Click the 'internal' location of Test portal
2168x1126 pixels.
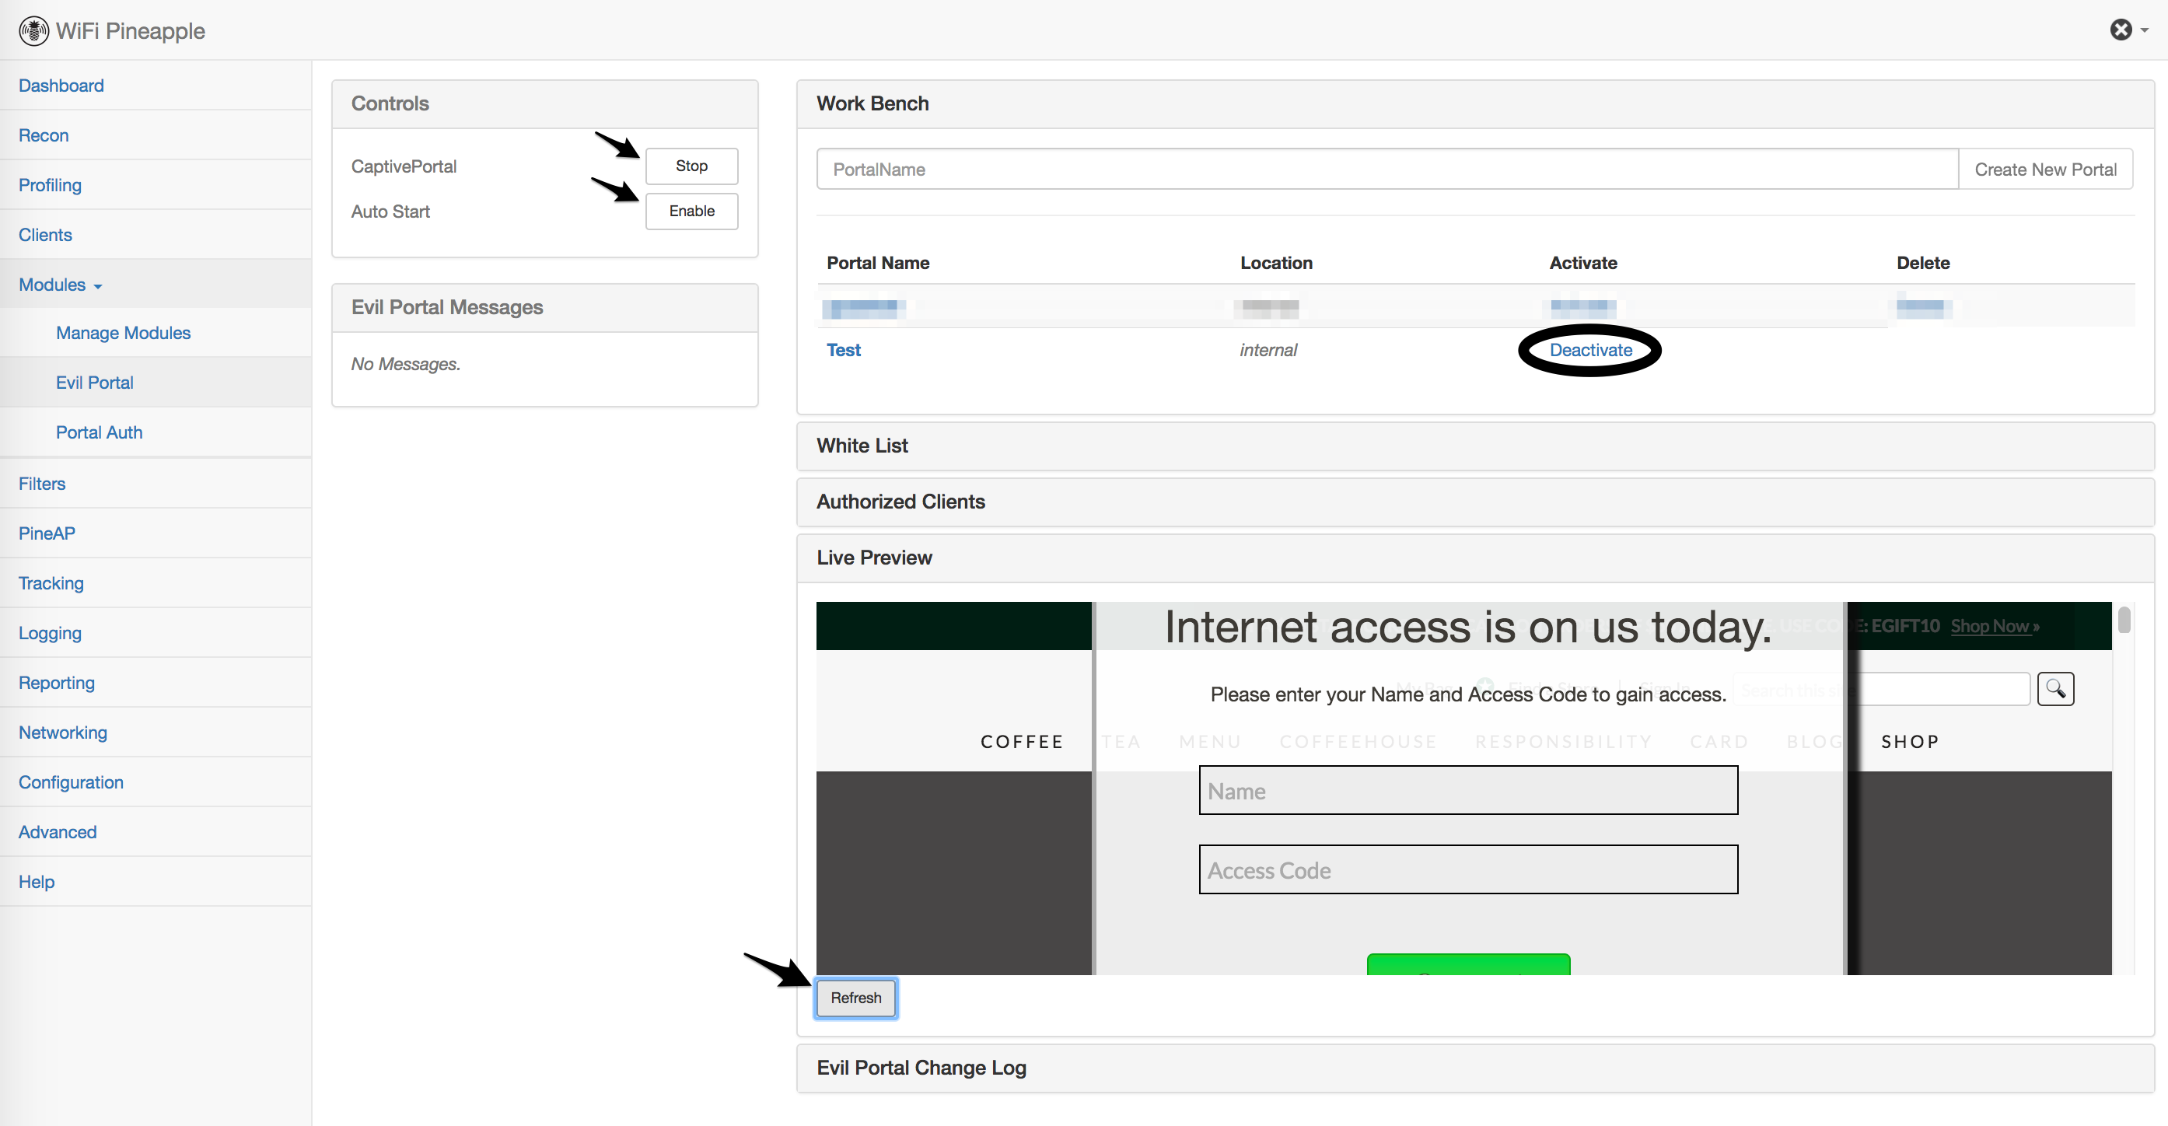tap(1268, 349)
